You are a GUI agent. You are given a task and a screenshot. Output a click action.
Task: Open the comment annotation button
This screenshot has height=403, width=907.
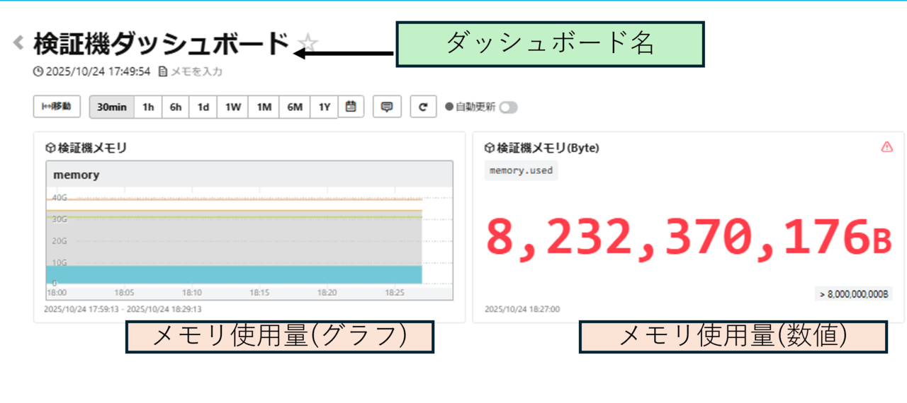387,107
